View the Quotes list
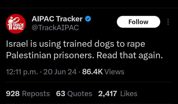The width and height of the screenshot is (178, 104). [80, 94]
